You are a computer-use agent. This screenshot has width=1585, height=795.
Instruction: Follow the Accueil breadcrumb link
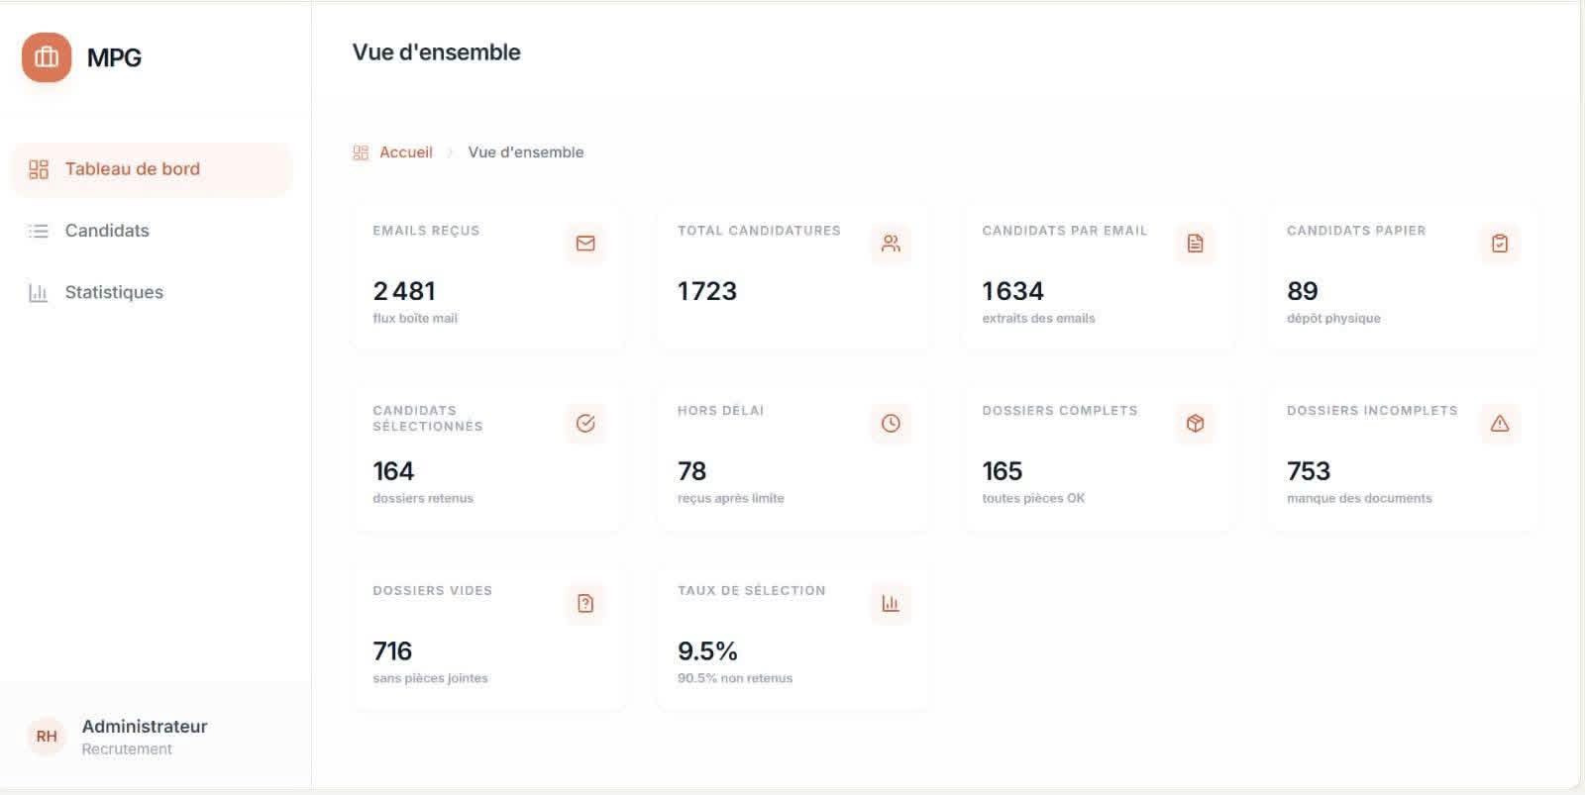click(405, 152)
